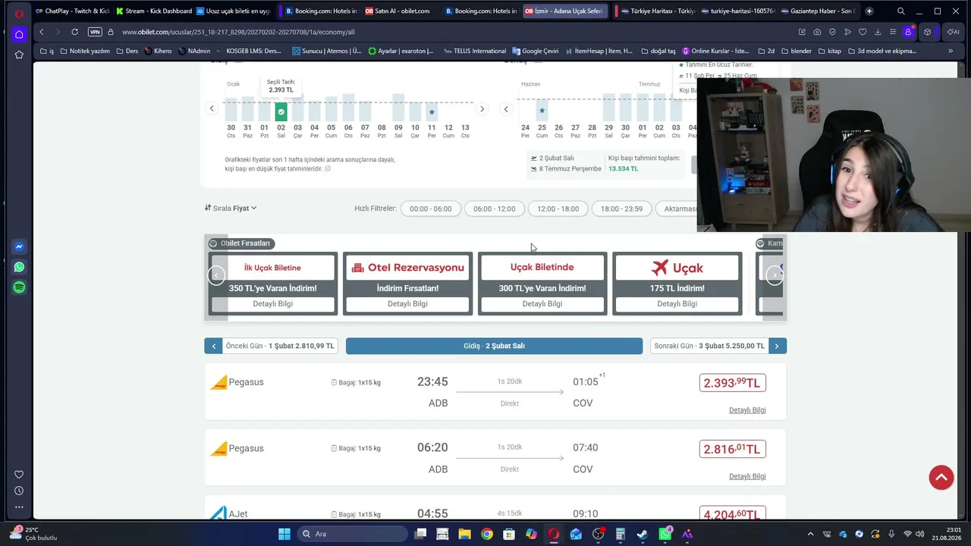Go back to the previous page

coord(42,32)
